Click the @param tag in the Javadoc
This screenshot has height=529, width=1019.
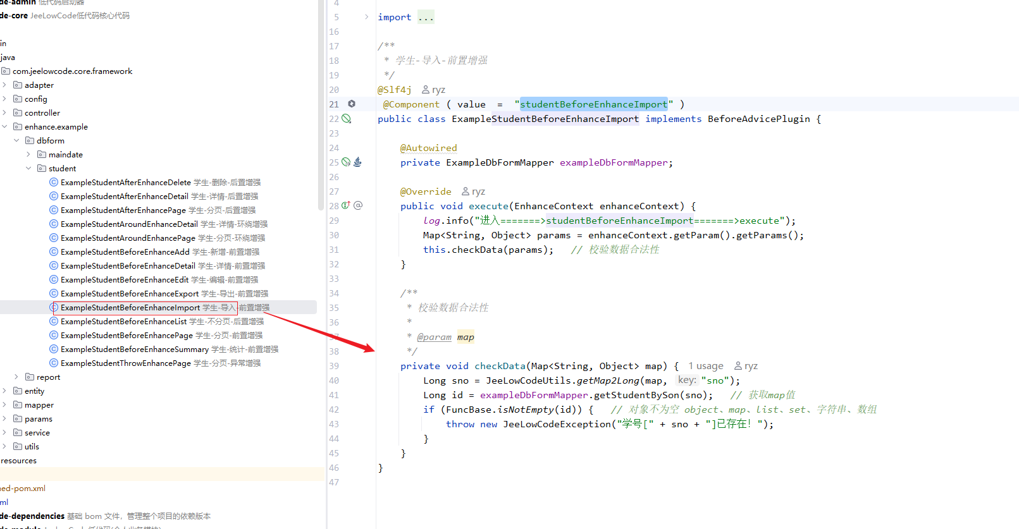434,337
